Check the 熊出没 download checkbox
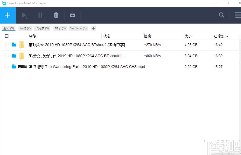This screenshot has height=155, width=241. click(x=7, y=56)
